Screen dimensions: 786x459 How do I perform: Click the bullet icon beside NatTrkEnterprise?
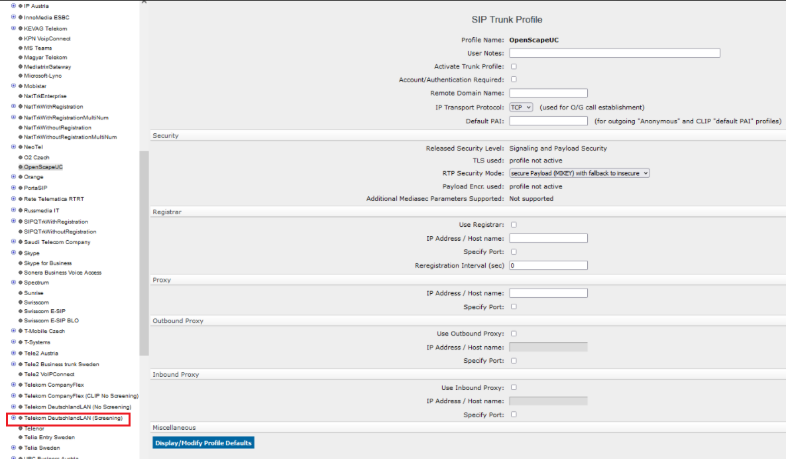21,96
